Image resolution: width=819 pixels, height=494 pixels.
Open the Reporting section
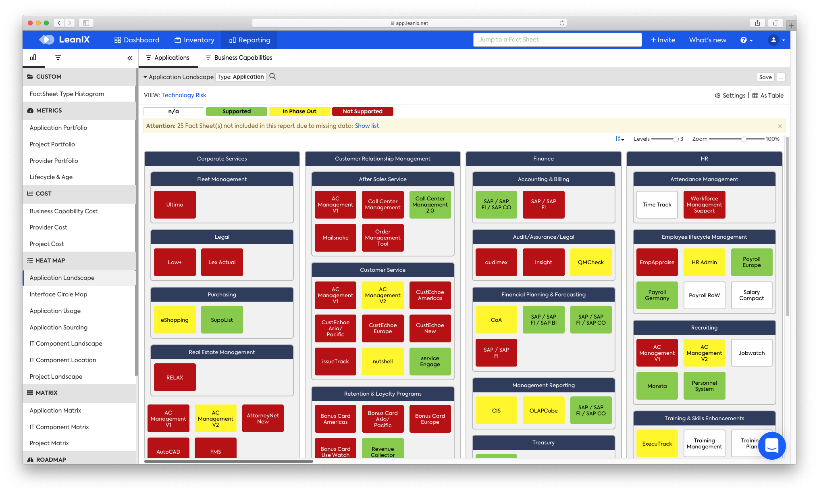pos(249,40)
